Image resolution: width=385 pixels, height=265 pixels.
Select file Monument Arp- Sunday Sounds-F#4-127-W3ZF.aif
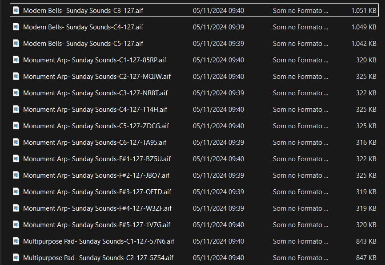tap(97, 208)
